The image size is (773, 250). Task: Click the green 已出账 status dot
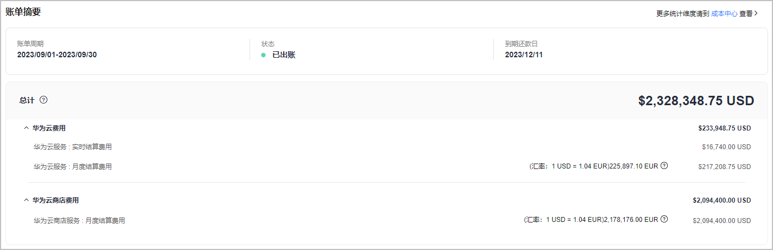coord(263,55)
